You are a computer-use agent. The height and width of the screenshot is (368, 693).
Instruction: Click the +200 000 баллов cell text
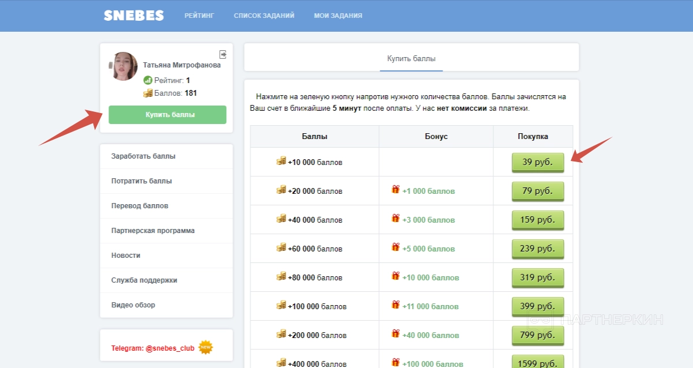(317, 336)
